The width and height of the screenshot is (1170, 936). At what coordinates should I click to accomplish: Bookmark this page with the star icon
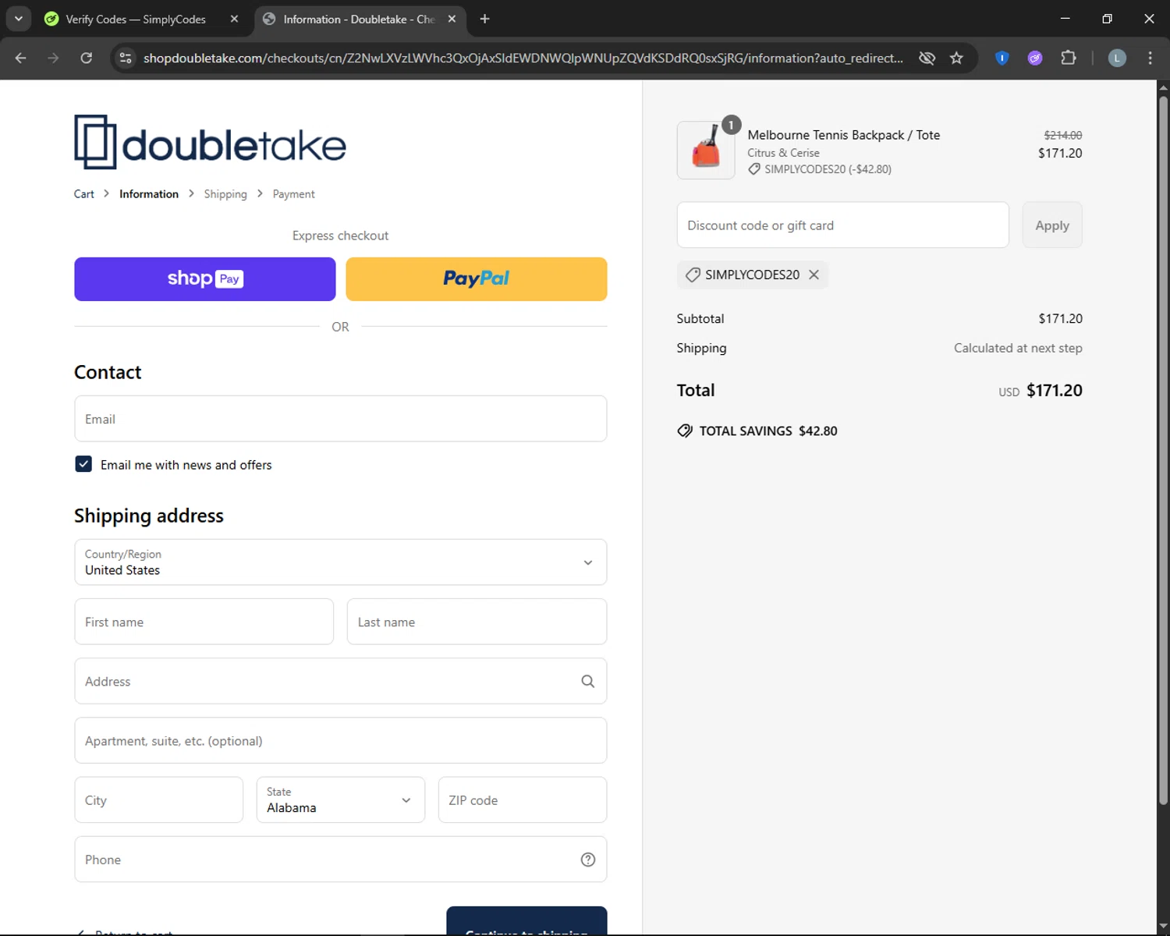[956, 58]
